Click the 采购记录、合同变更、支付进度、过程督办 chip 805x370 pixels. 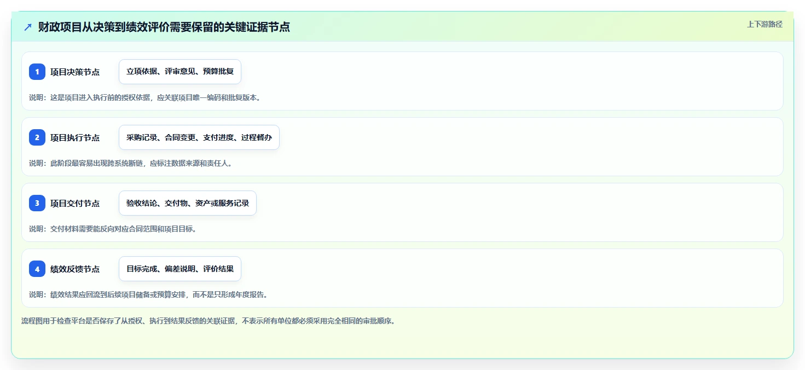(199, 137)
